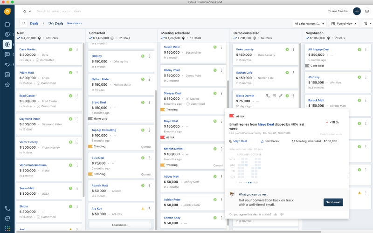This screenshot has width=373, height=233.
Task: Click the Save view as link
Action: (74, 23)
